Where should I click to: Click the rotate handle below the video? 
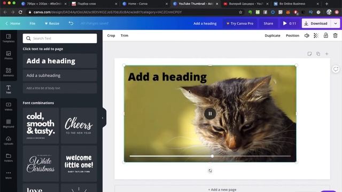point(210,171)
